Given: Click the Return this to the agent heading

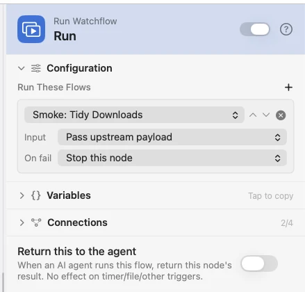Looking at the screenshot, I should pos(77,252).
